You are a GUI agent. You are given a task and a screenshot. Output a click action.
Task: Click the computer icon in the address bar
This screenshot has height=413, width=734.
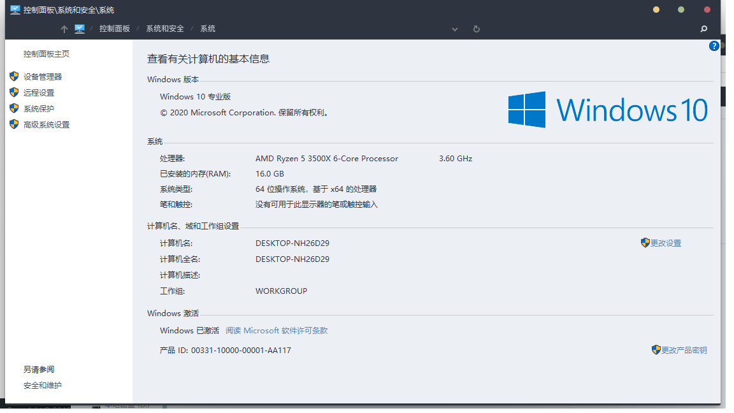coord(80,29)
